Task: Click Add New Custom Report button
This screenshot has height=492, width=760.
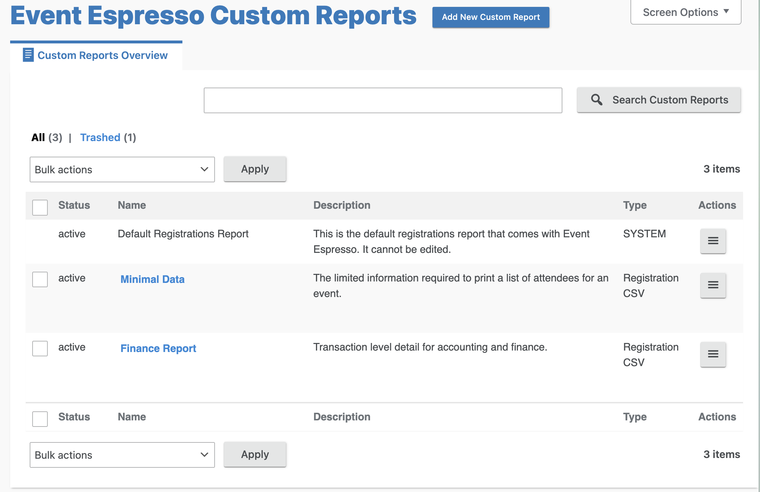Action: tap(490, 17)
